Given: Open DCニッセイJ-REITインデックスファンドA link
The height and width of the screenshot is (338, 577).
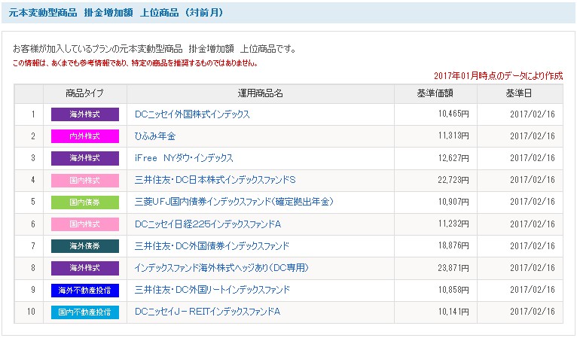Looking at the screenshot, I should pyautogui.click(x=208, y=312).
